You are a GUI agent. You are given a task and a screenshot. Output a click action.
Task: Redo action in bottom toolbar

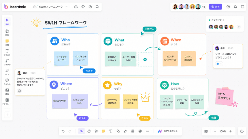click(x=70, y=131)
